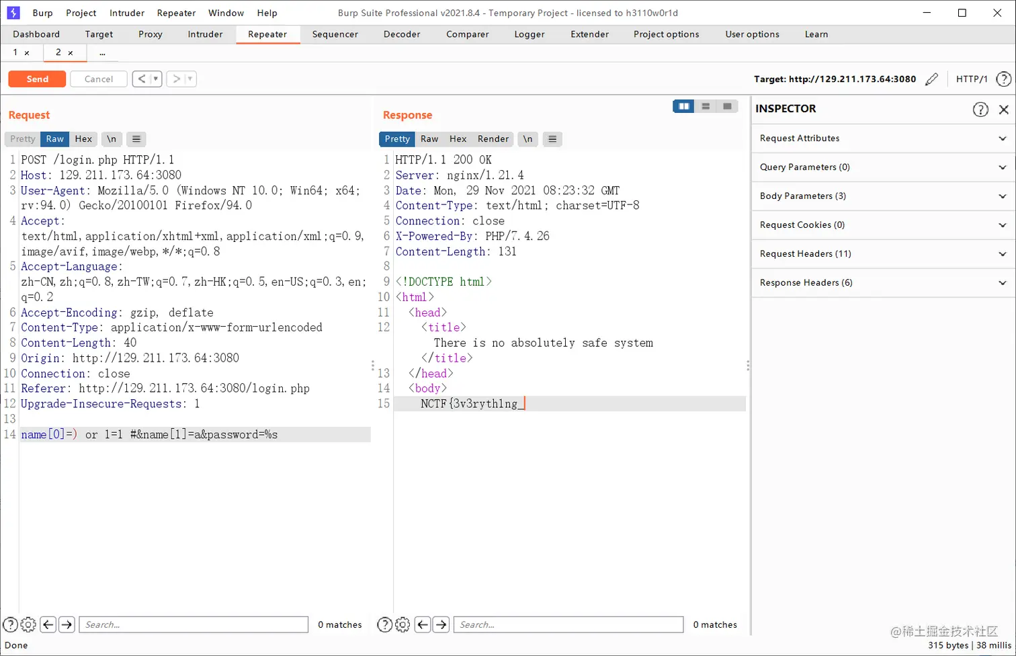The height and width of the screenshot is (656, 1016).
Task: Open Inspector help question mark icon
Action: [980, 110]
